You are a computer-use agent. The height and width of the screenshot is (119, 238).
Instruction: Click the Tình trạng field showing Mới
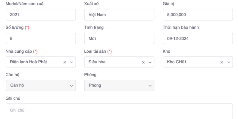(x=119, y=38)
